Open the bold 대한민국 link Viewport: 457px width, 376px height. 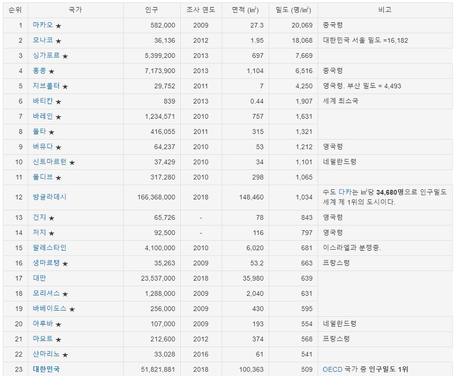click(46, 369)
